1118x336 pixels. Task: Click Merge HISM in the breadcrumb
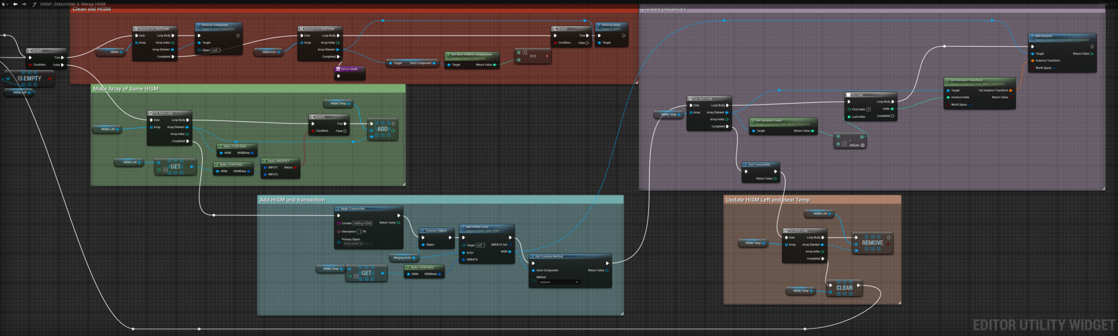tap(94, 4)
